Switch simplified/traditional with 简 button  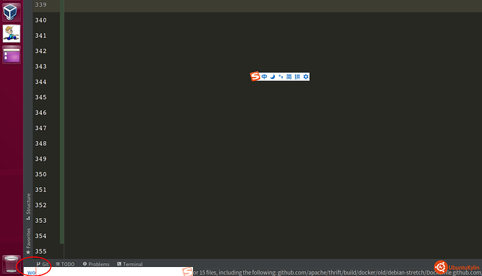289,77
